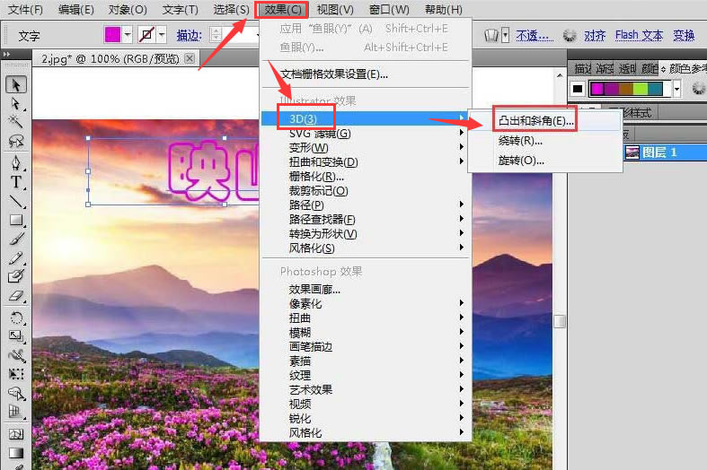Select the Direct Selection (white arrow) tool

click(16, 104)
